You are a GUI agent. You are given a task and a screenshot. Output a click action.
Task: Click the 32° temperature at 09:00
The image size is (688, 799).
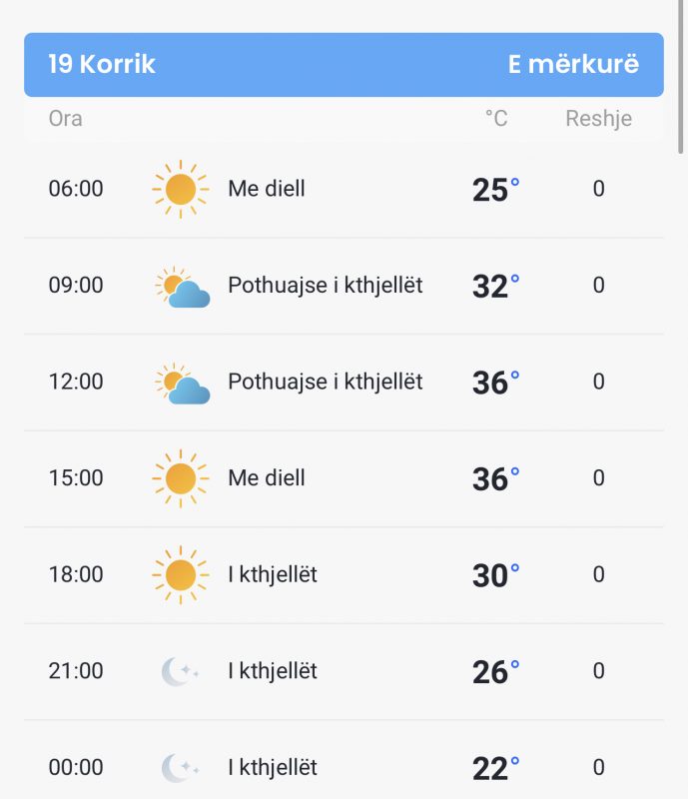coord(496,286)
